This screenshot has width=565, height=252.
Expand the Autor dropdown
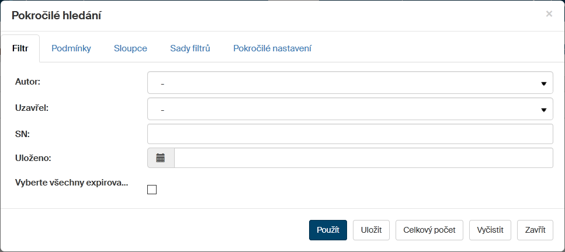tap(350, 83)
